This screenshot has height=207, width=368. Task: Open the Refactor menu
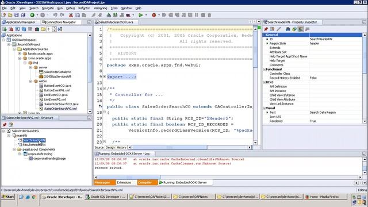click(84, 8)
